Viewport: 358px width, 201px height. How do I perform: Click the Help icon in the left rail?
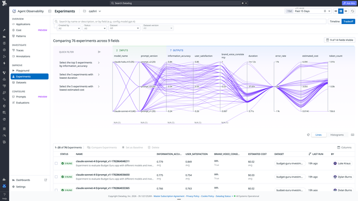point(4,196)
